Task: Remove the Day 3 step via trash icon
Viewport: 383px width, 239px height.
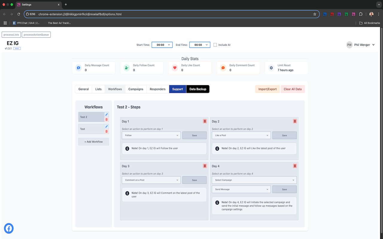Action: tap(205, 166)
